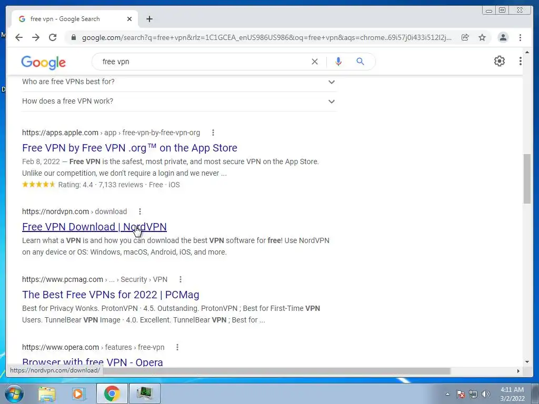Screen dimensions: 539x404
Task: Close the free vpn Google Search tab
Action: pyautogui.click(x=129, y=19)
